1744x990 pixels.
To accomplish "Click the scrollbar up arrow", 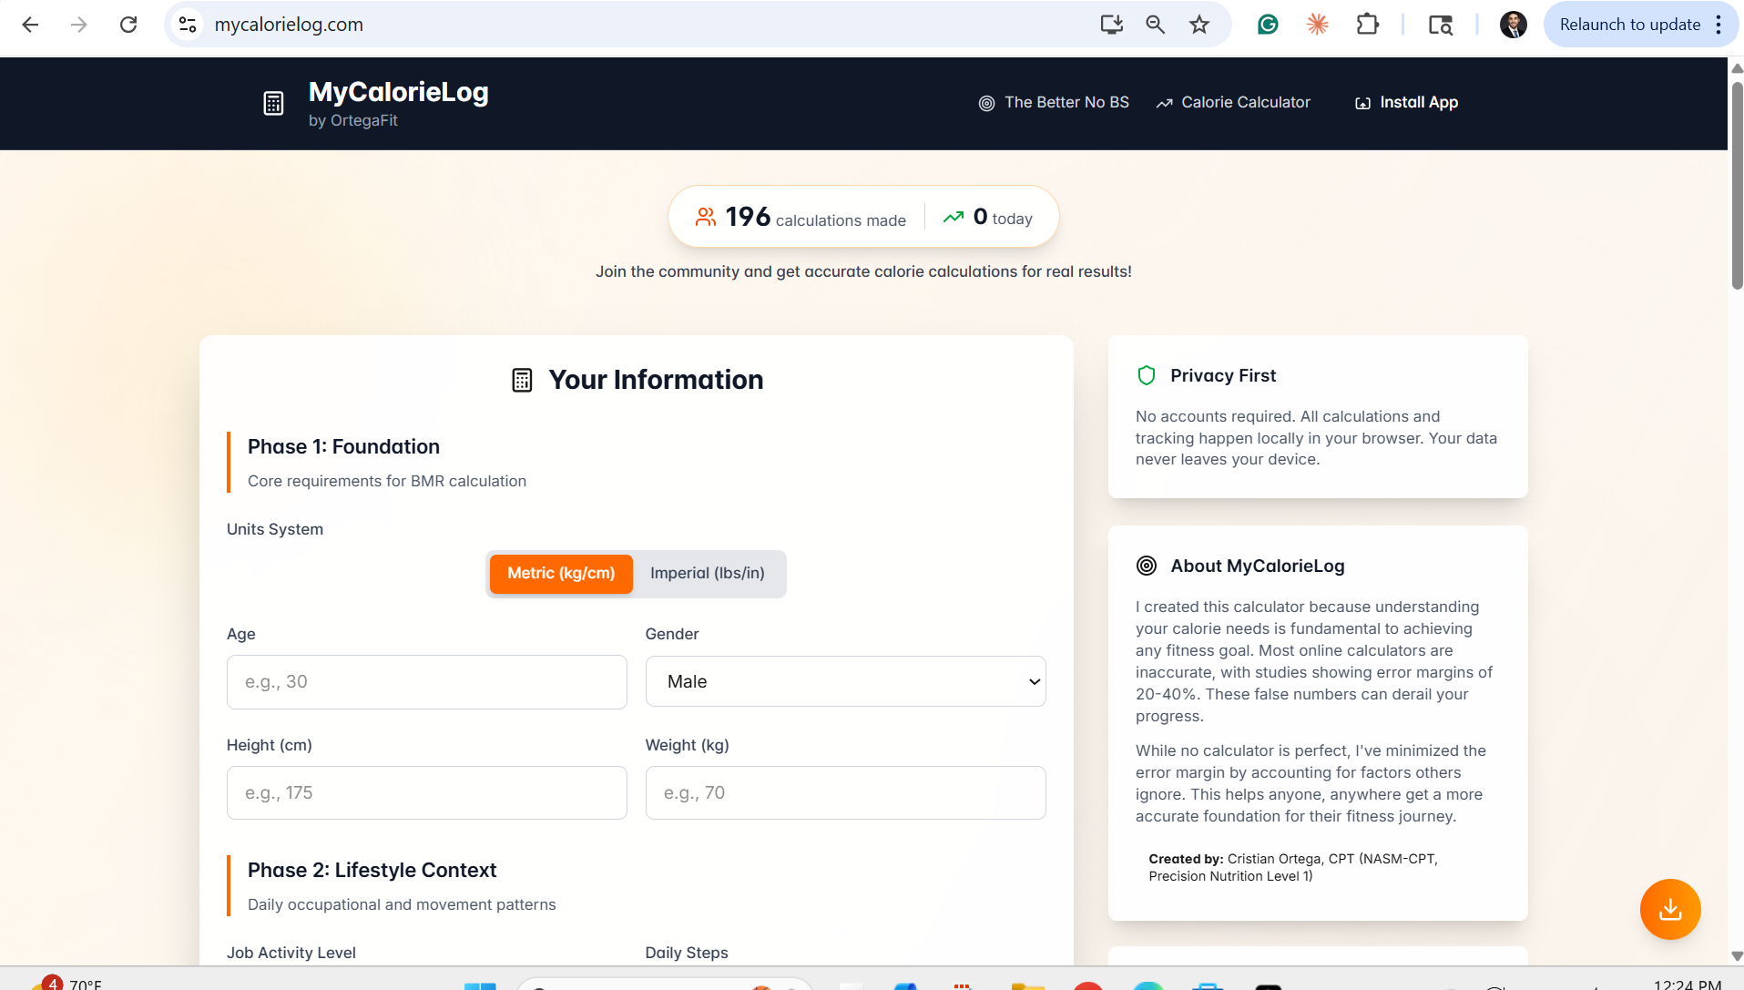I will click(1737, 68).
